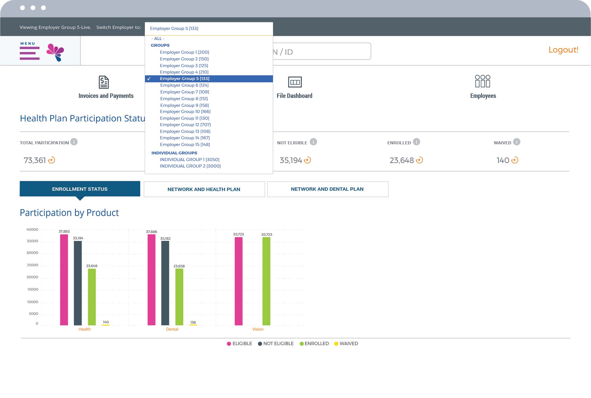This screenshot has height=398, width=591.
Task: Click the company flower logo
Action: click(55, 51)
